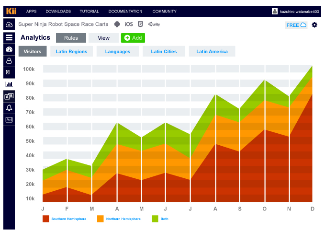Select the bar chart analytics icon
Viewport: 325px width, 232px height.
[9, 84]
